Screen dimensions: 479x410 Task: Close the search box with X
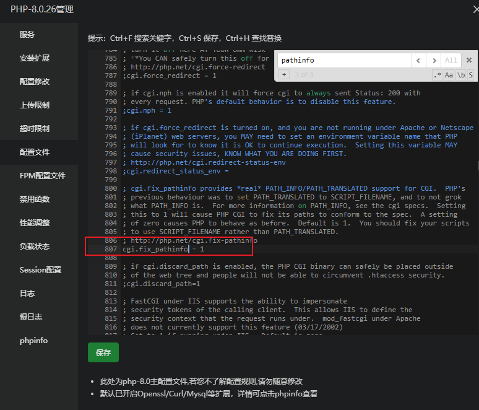(469, 60)
